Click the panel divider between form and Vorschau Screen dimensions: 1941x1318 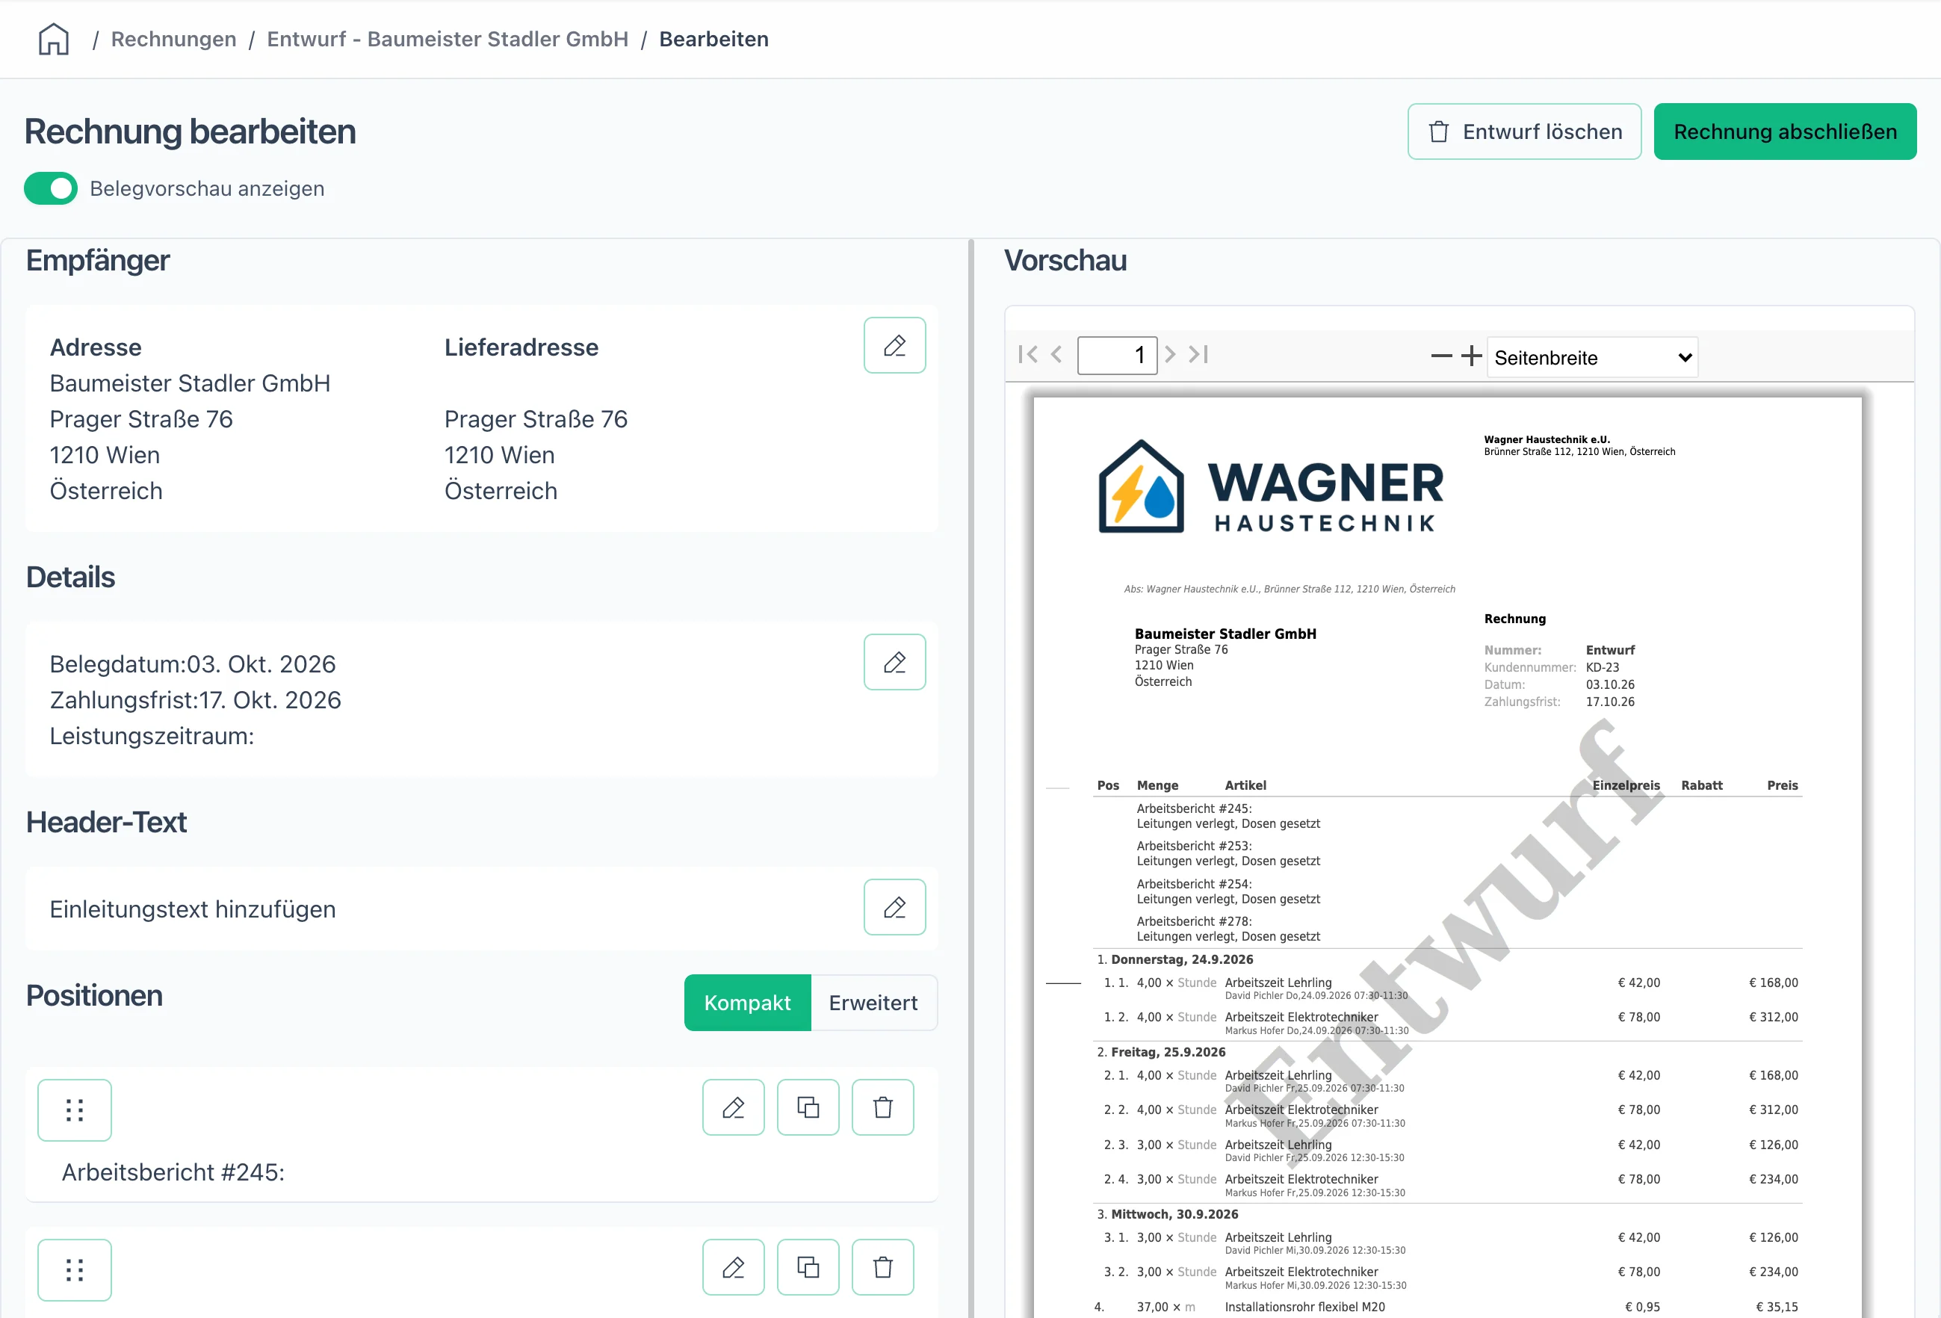970,777
